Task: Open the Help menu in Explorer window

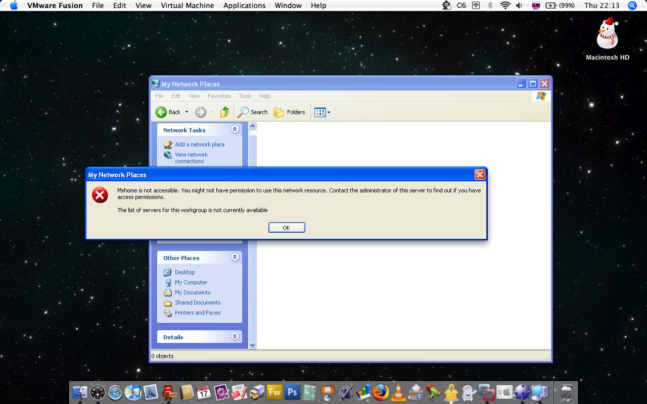Action: pyautogui.click(x=265, y=96)
